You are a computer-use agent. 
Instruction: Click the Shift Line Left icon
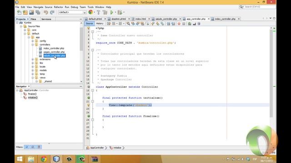pos(168,24)
